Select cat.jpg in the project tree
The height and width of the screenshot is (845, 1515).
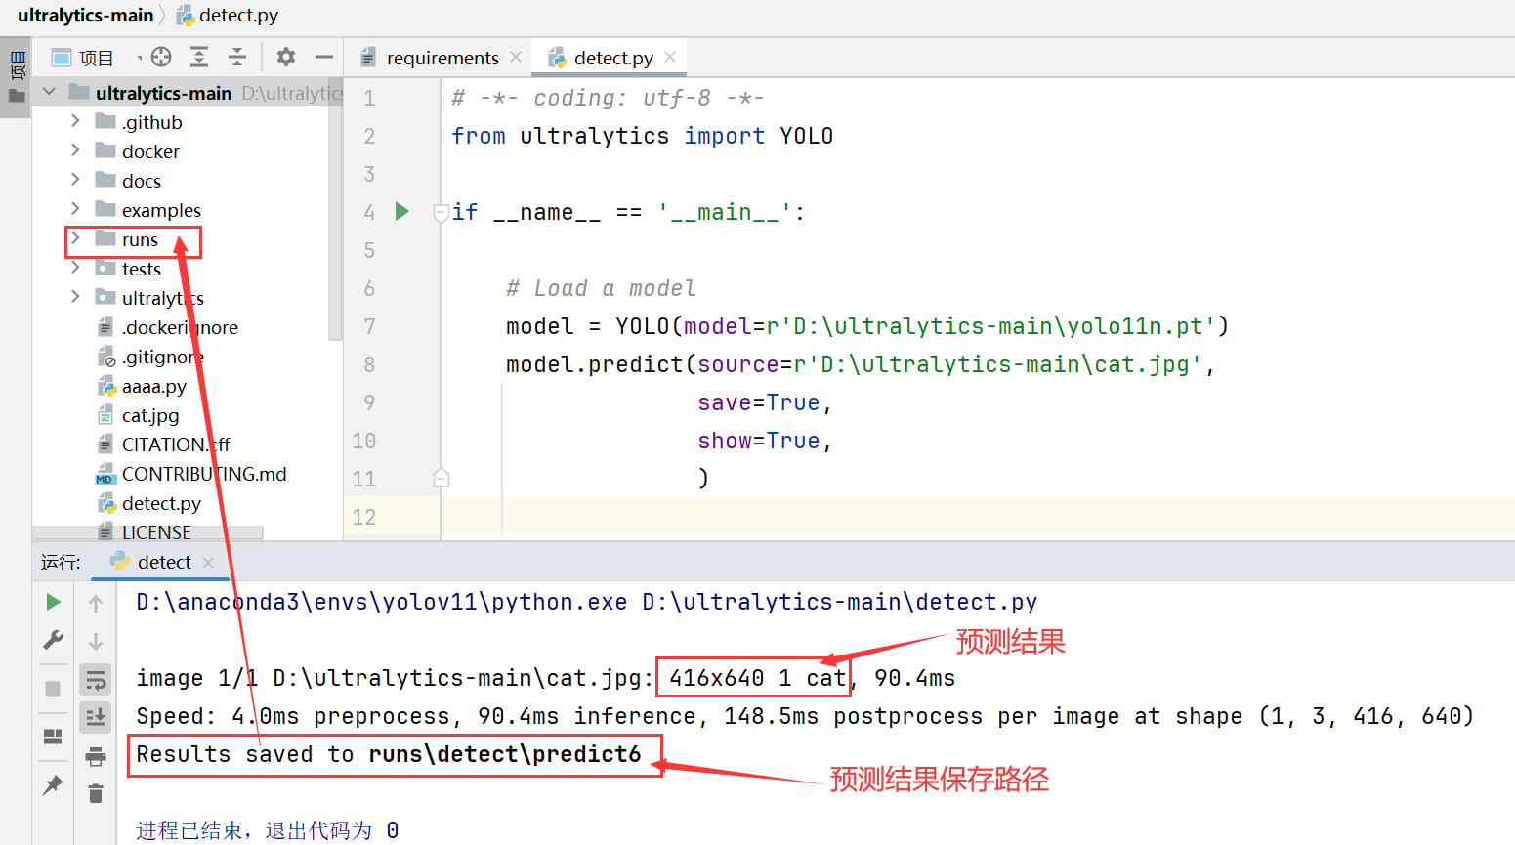coord(148,415)
